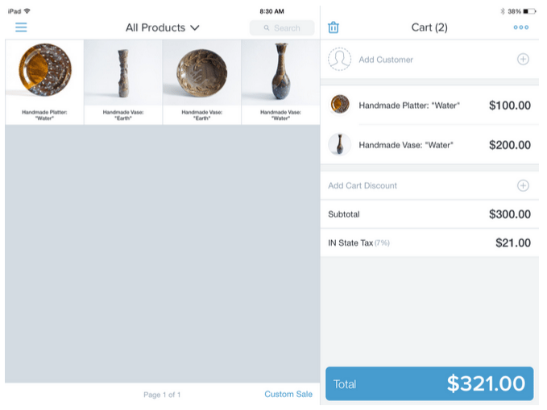Viewport: 547px width, 410px height.
Task: Tap the plus icon beside Add Customer
Action: click(x=523, y=60)
